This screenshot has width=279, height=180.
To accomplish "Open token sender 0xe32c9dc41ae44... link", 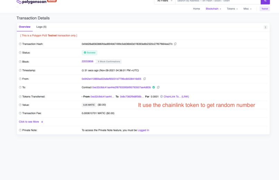I will (x=102, y=97).
